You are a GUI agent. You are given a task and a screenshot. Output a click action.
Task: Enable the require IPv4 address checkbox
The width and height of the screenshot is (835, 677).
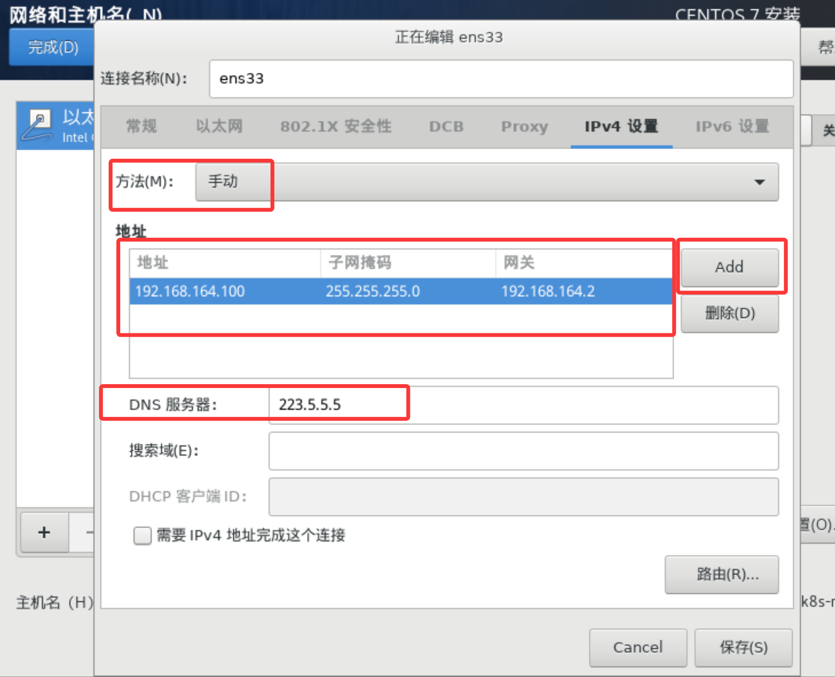point(142,535)
